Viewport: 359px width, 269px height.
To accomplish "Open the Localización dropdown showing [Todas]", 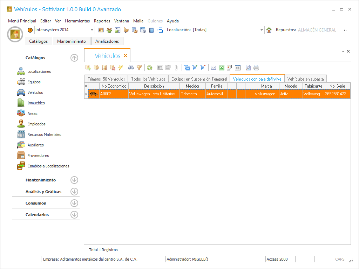I will (262, 30).
